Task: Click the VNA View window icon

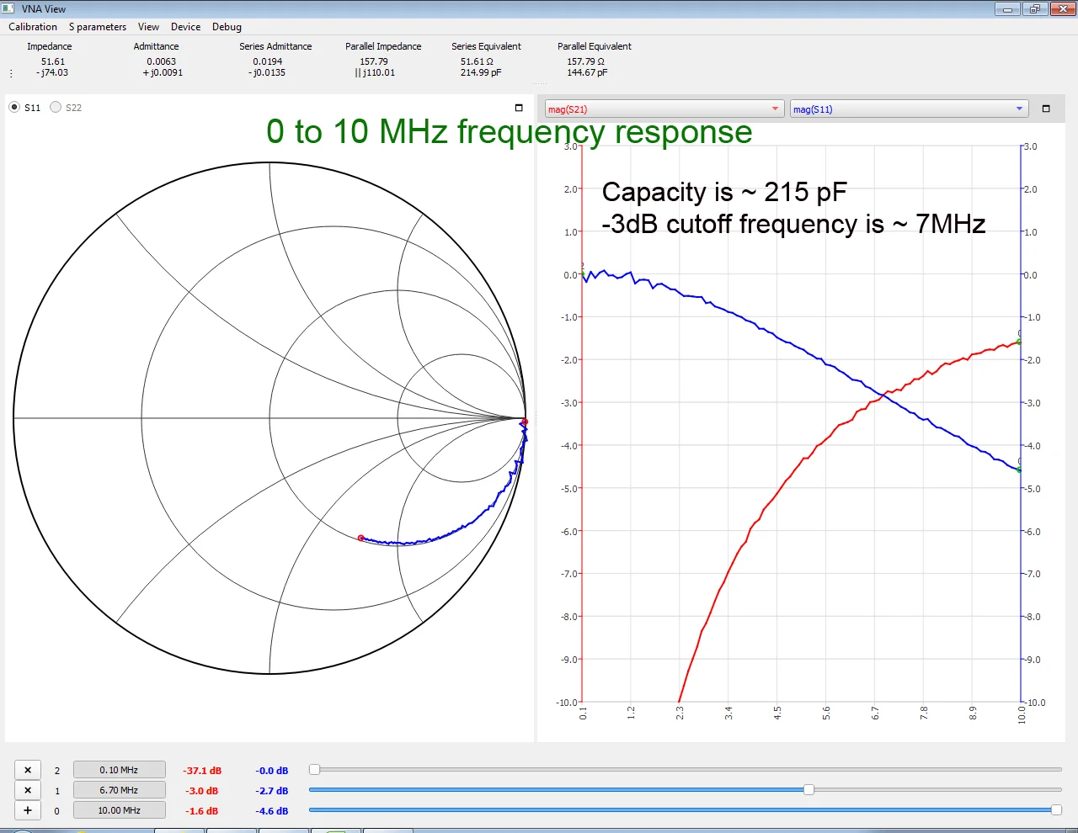Action: pyautogui.click(x=8, y=8)
